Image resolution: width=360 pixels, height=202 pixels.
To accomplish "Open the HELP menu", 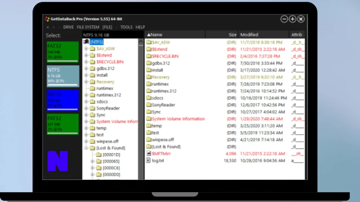I will click(140, 27).
